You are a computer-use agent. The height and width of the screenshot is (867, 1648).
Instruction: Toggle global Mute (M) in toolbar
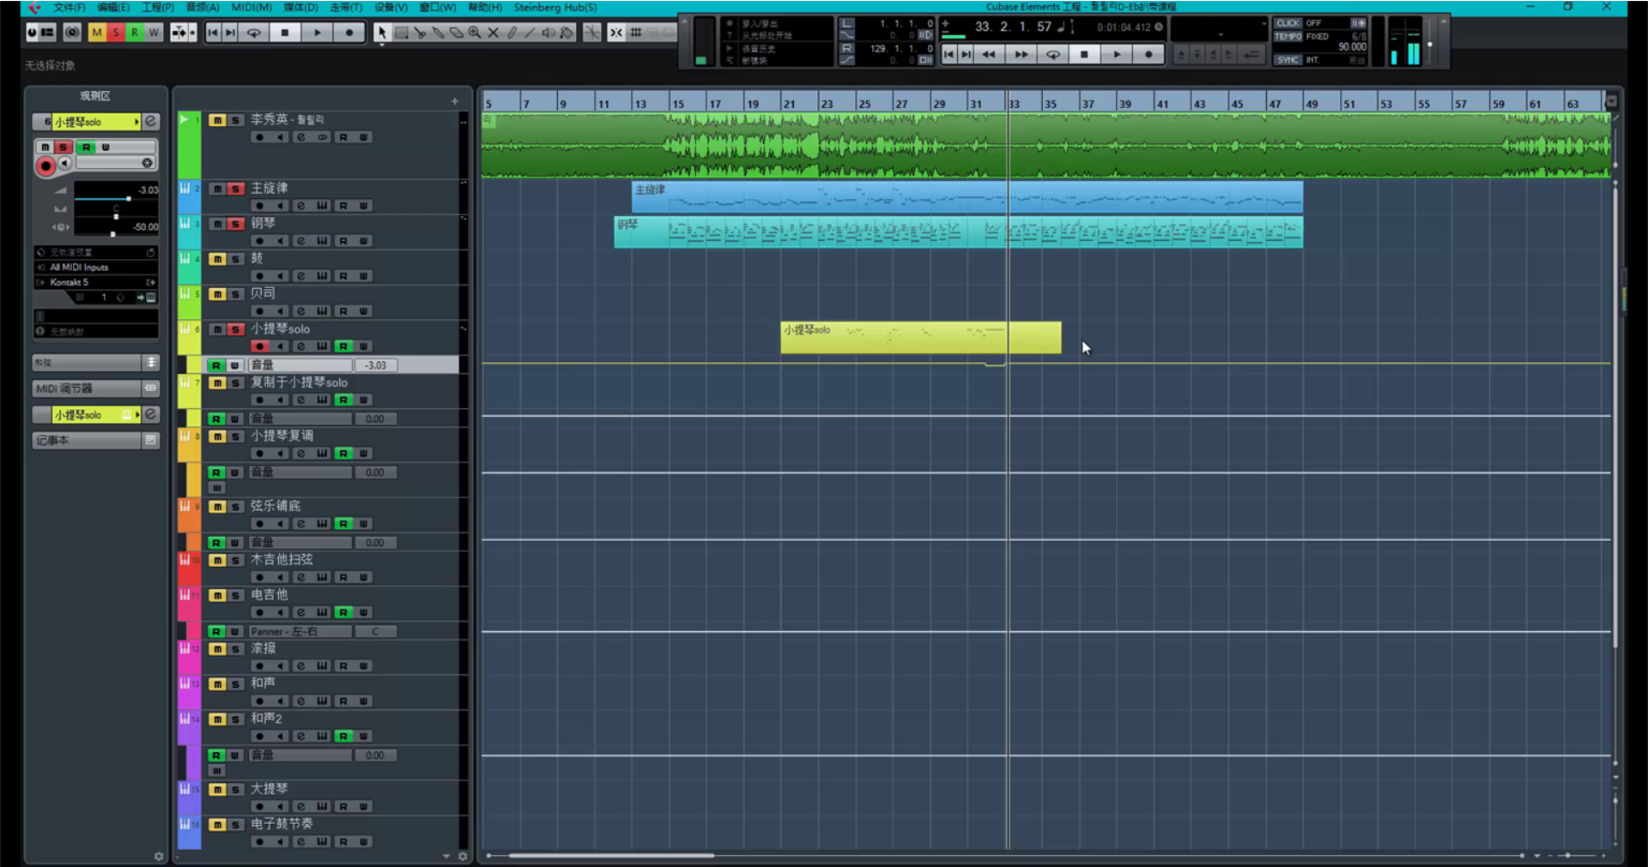97,33
